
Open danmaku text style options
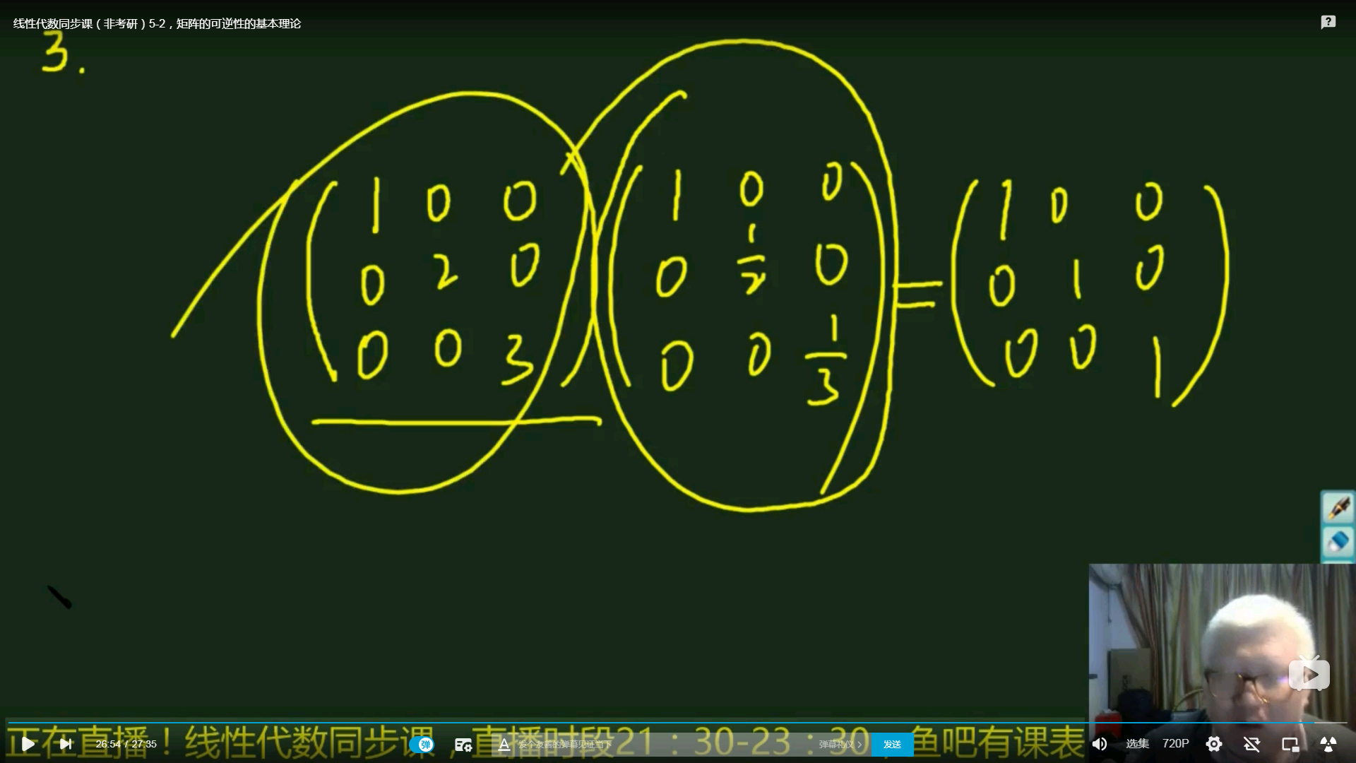coord(504,745)
